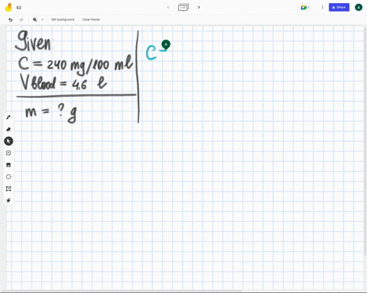The height and width of the screenshot is (293, 367).
Task: Add an image to the frame
Action: coord(8,165)
